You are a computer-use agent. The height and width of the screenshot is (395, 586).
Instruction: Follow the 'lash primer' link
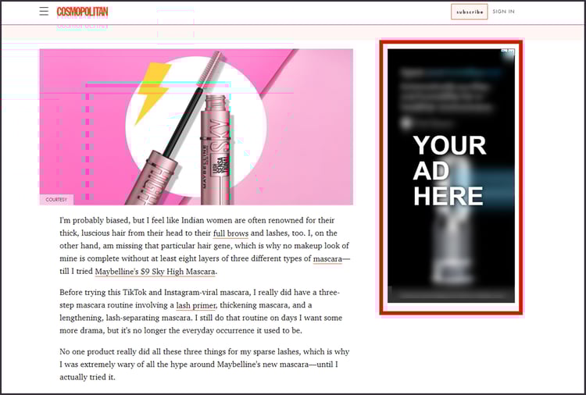[195, 305]
